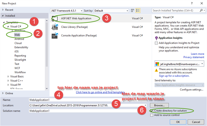Click the Cancel button
Viewport: 207px width, 126px height.
pyautogui.click(x=196, y=122)
